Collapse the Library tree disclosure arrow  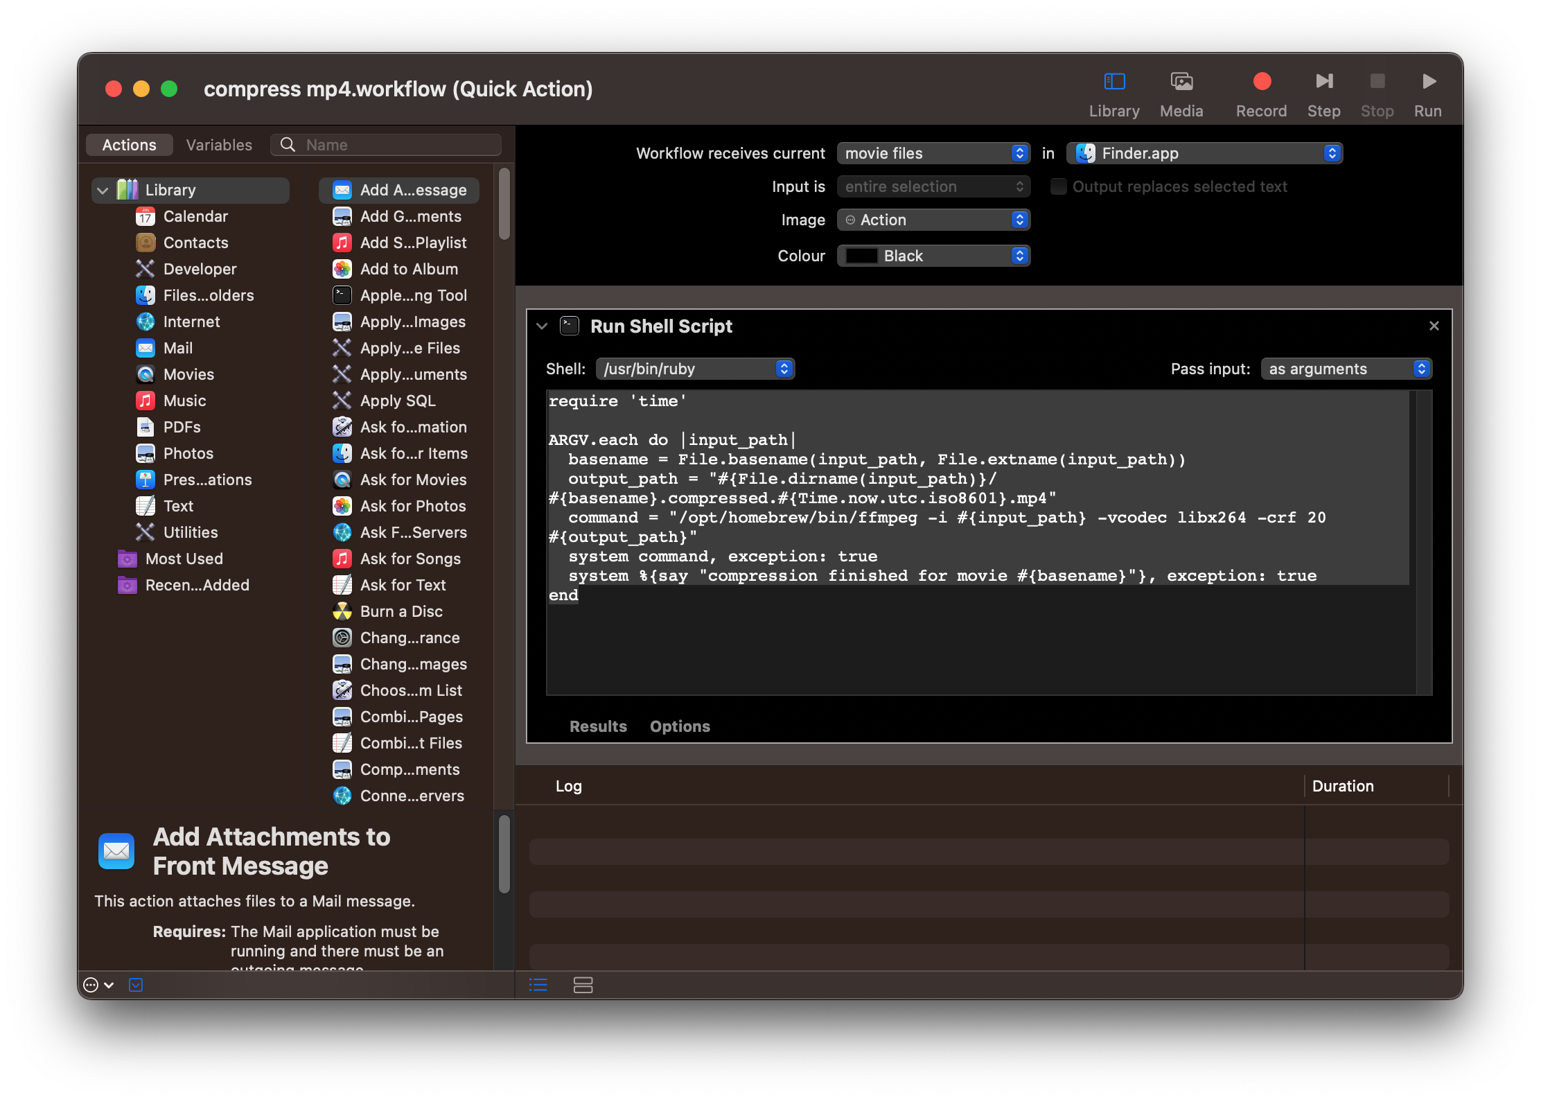(103, 190)
